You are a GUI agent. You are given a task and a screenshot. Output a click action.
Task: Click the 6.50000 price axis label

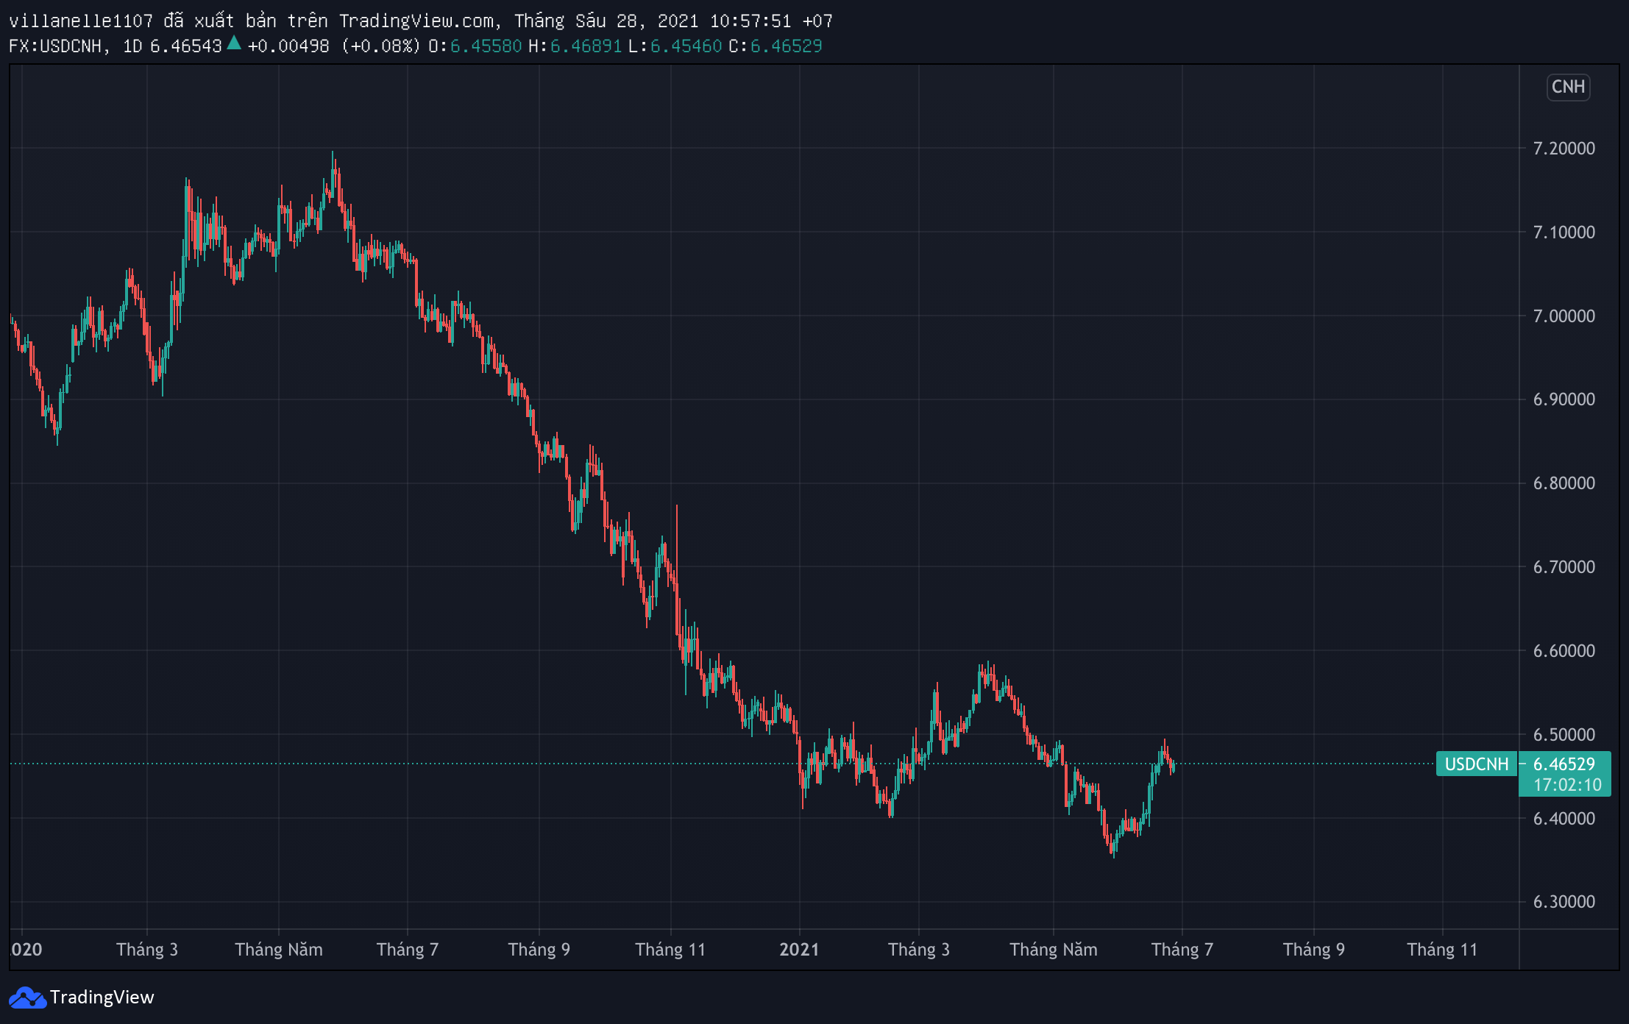[x=1564, y=735]
